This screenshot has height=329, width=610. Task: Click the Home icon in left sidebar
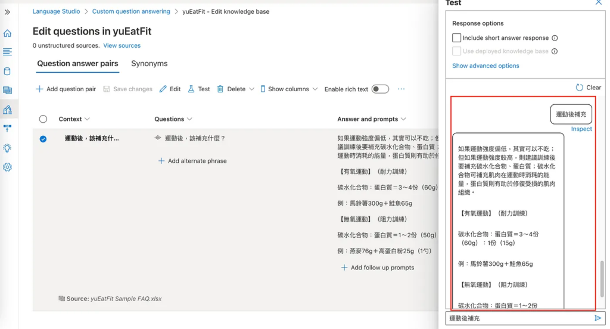7,33
